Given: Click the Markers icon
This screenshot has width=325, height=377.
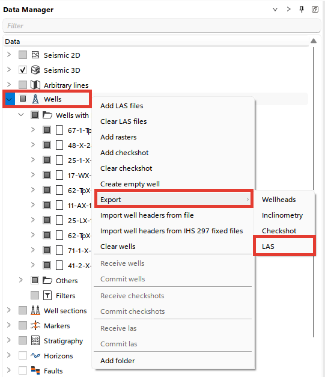Looking at the screenshot, I should coord(35,325).
